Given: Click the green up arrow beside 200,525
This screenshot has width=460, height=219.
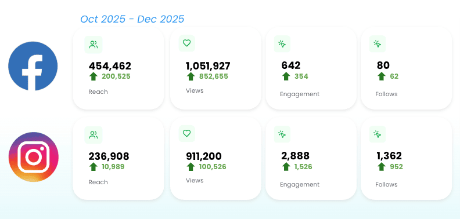Looking at the screenshot, I should [94, 76].
